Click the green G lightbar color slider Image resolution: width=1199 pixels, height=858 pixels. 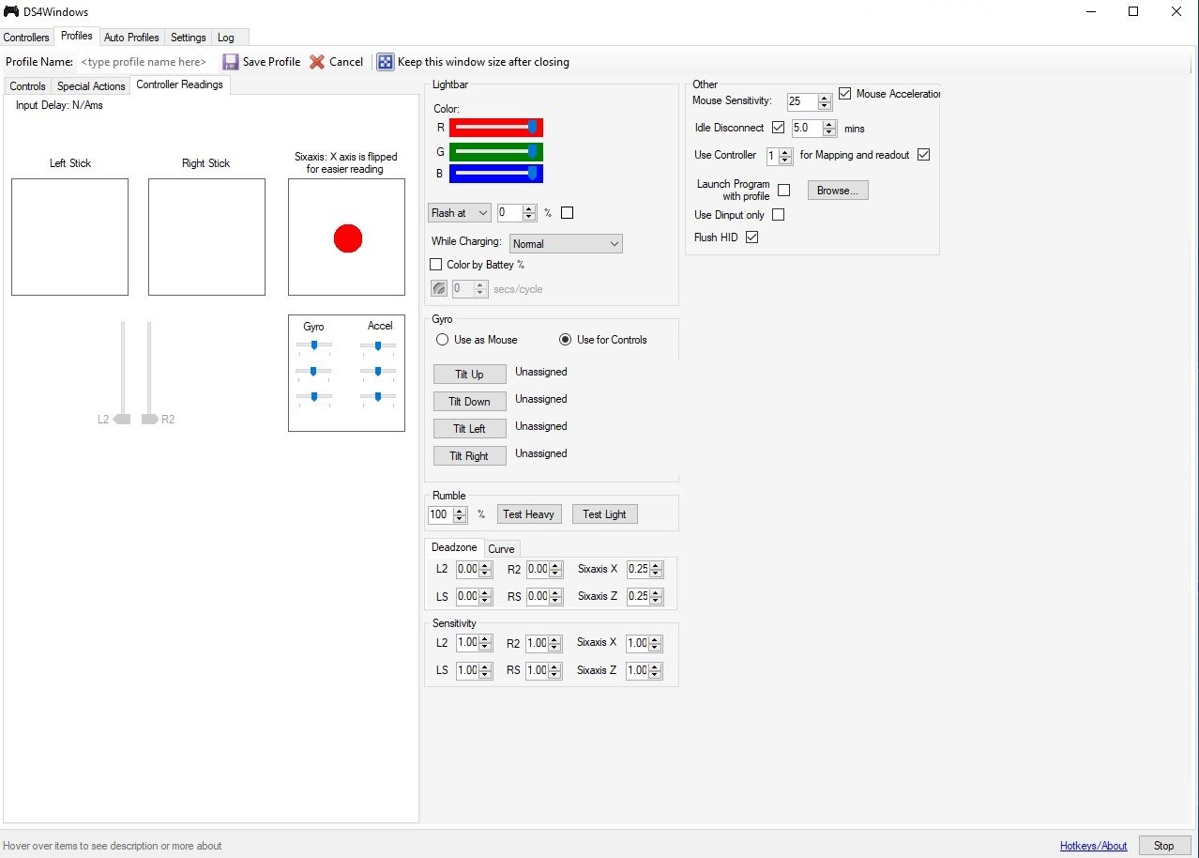click(x=496, y=151)
